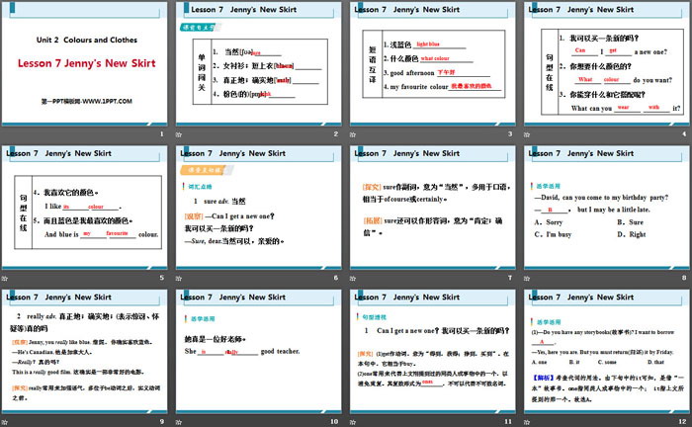Click the animation star icon under slide 6
This screenshot has width=692, height=427.
pos(179,279)
